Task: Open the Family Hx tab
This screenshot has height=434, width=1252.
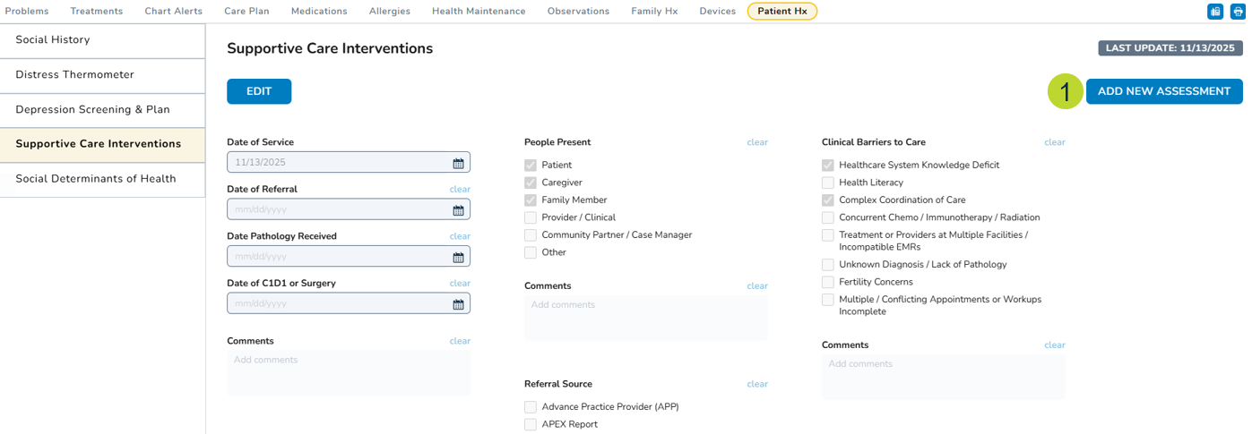Action: (x=654, y=12)
